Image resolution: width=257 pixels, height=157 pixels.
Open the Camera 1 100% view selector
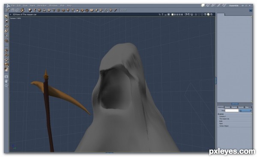[x=15, y=18]
